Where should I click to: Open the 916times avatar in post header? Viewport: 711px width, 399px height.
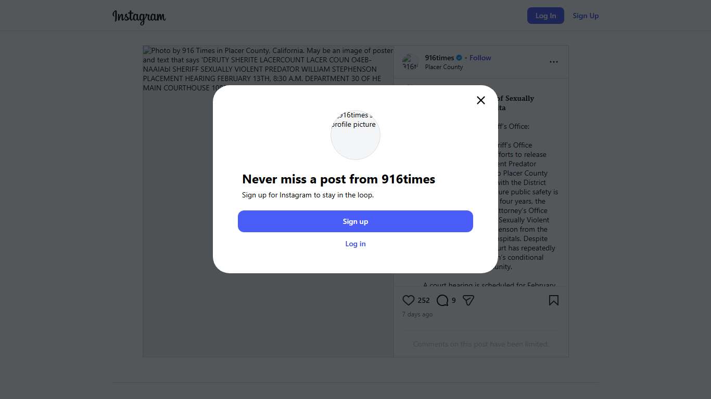click(410, 62)
